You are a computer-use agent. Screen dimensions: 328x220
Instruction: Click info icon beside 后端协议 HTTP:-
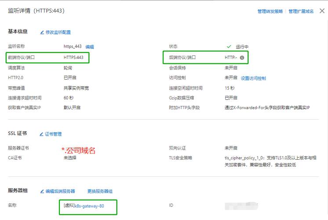[x=242, y=58]
